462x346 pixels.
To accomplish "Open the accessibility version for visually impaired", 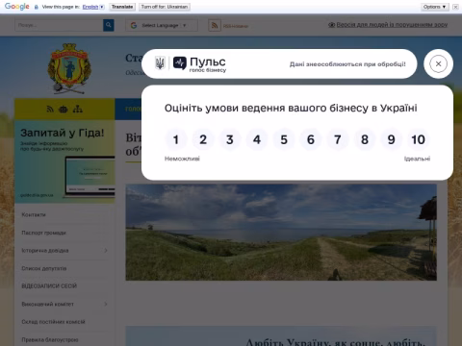I will [392, 25].
